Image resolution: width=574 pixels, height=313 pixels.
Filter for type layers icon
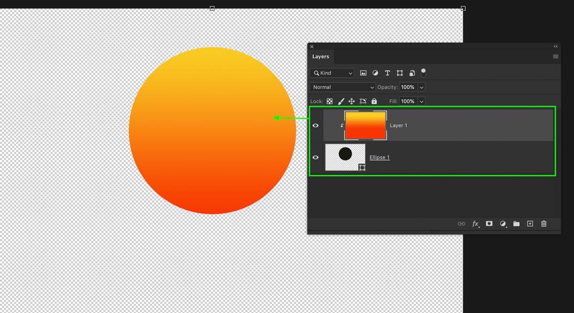[x=387, y=73]
